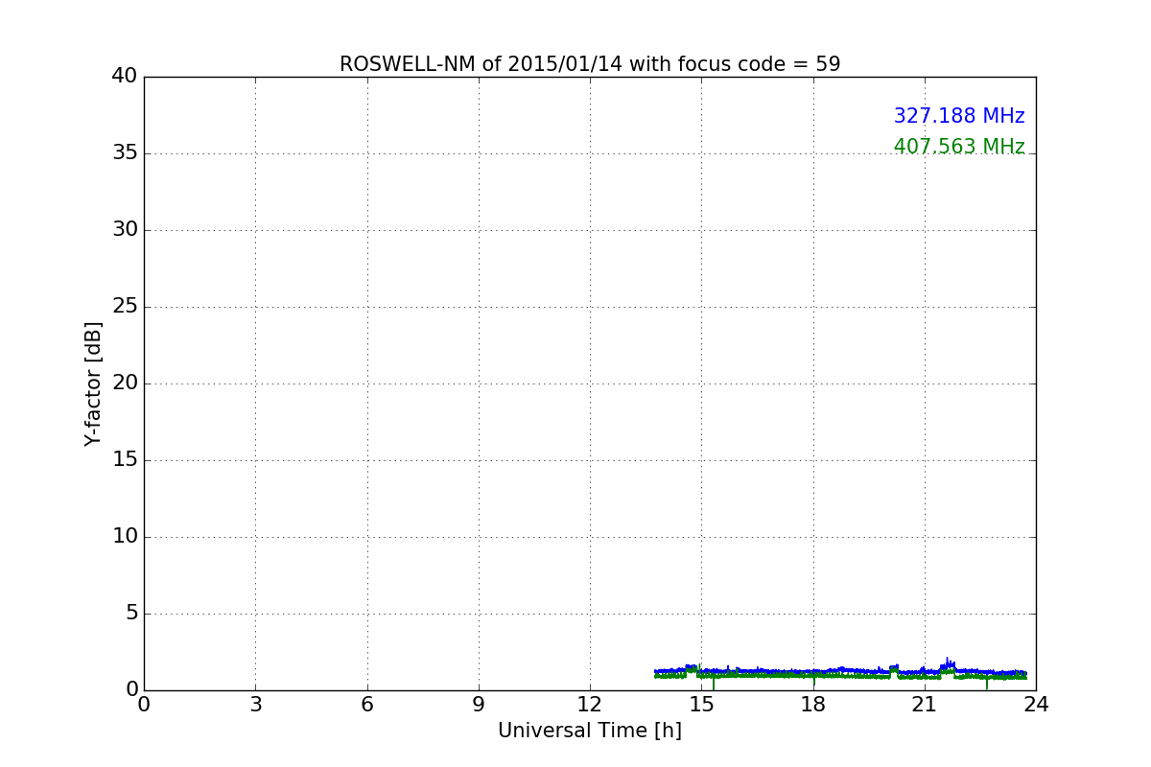
Task: Click the green downward spike near 22.7 h
Action: coord(987,683)
